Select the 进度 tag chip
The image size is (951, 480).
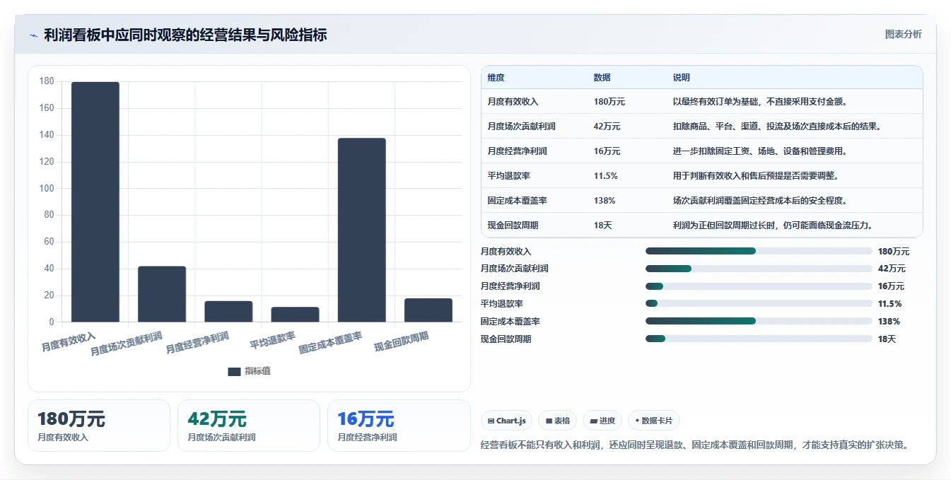(x=602, y=421)
